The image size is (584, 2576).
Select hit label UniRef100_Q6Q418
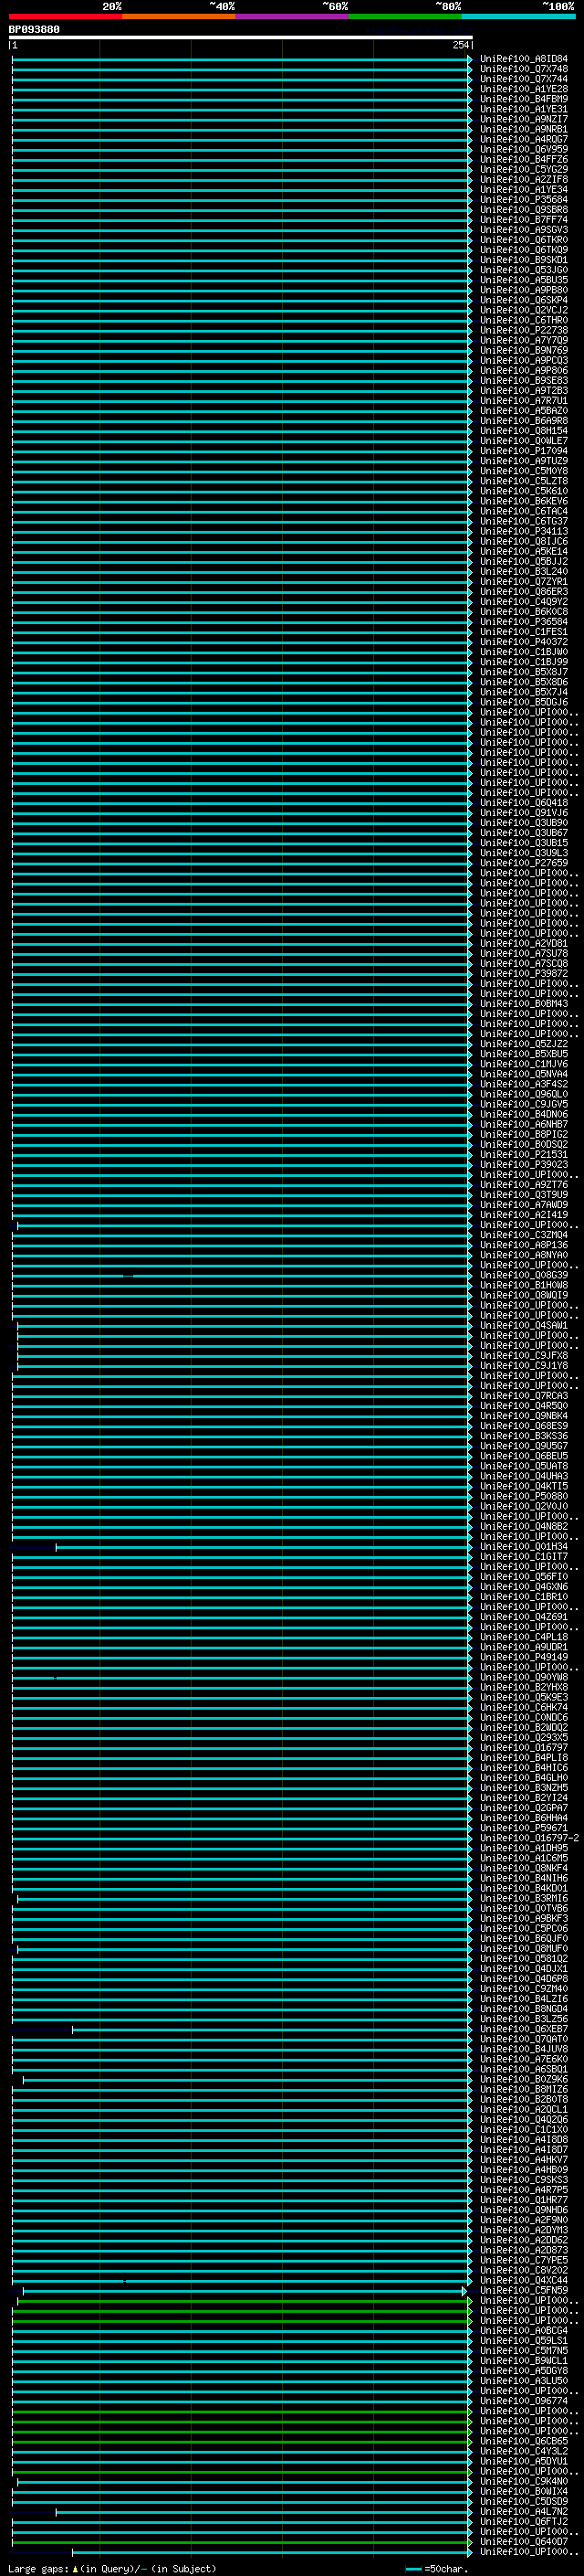(523, 803)
